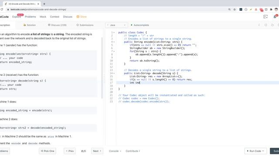Open the LeetCode playground icon
The height and width of the screenshot is (156, 279).
[x=265, y=17]
